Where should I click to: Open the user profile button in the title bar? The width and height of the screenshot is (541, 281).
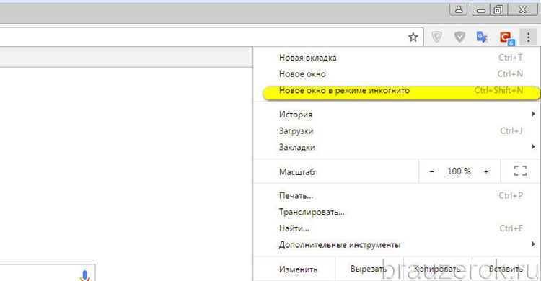[x=459, y=9]
